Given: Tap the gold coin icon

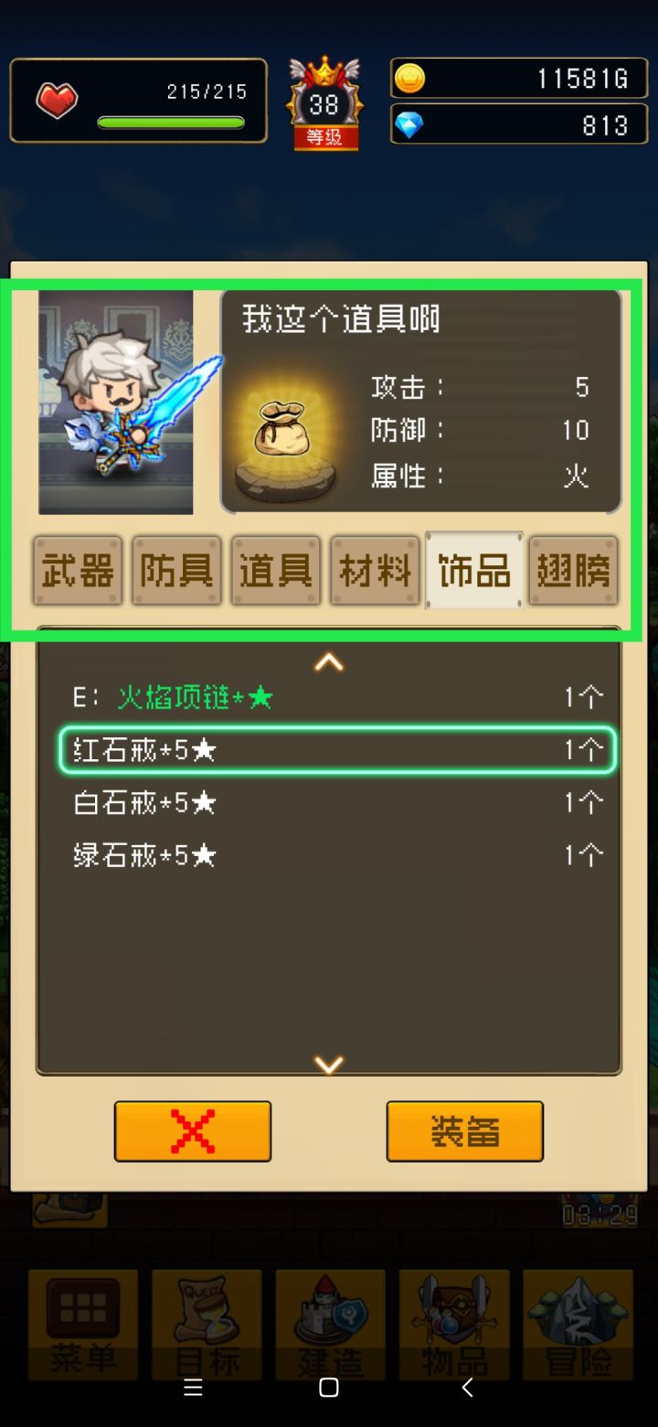Looking at the screenshot, I should click(x=409, y=79).
